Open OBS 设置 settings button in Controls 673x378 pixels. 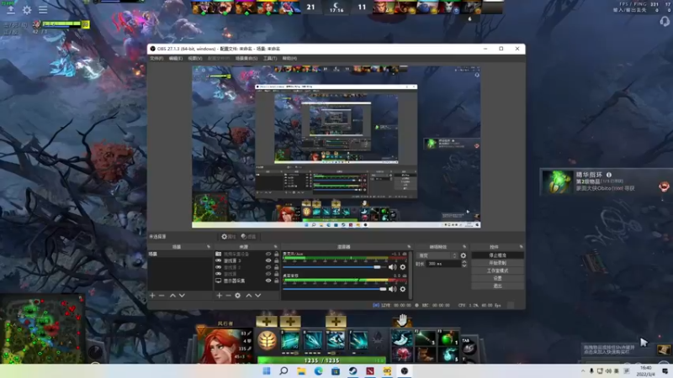click(497, 279)
